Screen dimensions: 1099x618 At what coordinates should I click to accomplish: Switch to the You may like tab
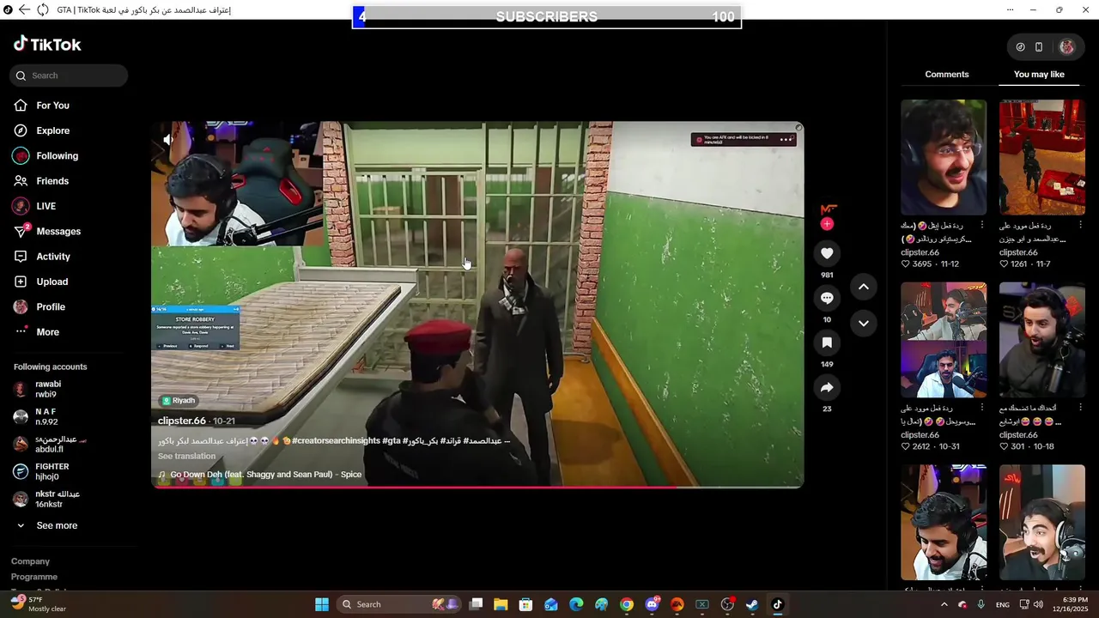click(x=1039, y=75)
